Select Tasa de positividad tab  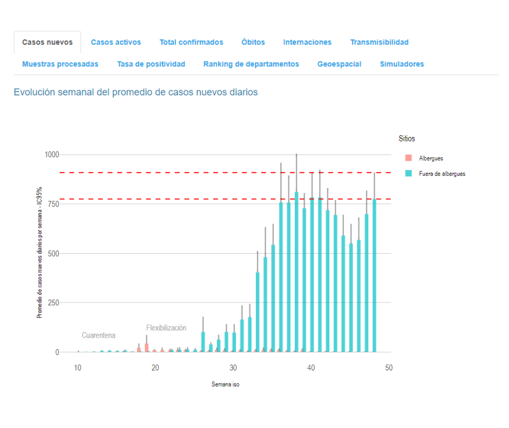151,64
